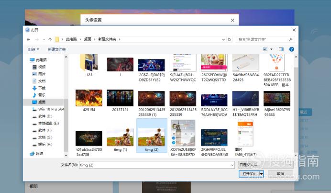Expand the 打开 split button arrow

click(261, 174)
